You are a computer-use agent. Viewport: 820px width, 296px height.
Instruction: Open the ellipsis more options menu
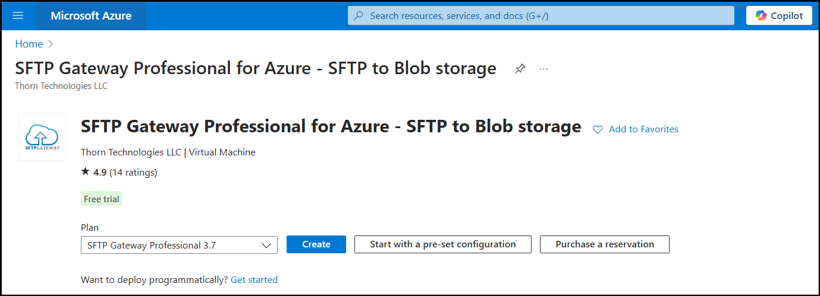[543, 69]
